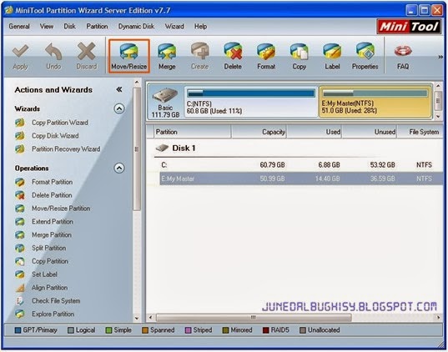
Task: Click the Create partition toolbar icon
Action: click(200, 52)
